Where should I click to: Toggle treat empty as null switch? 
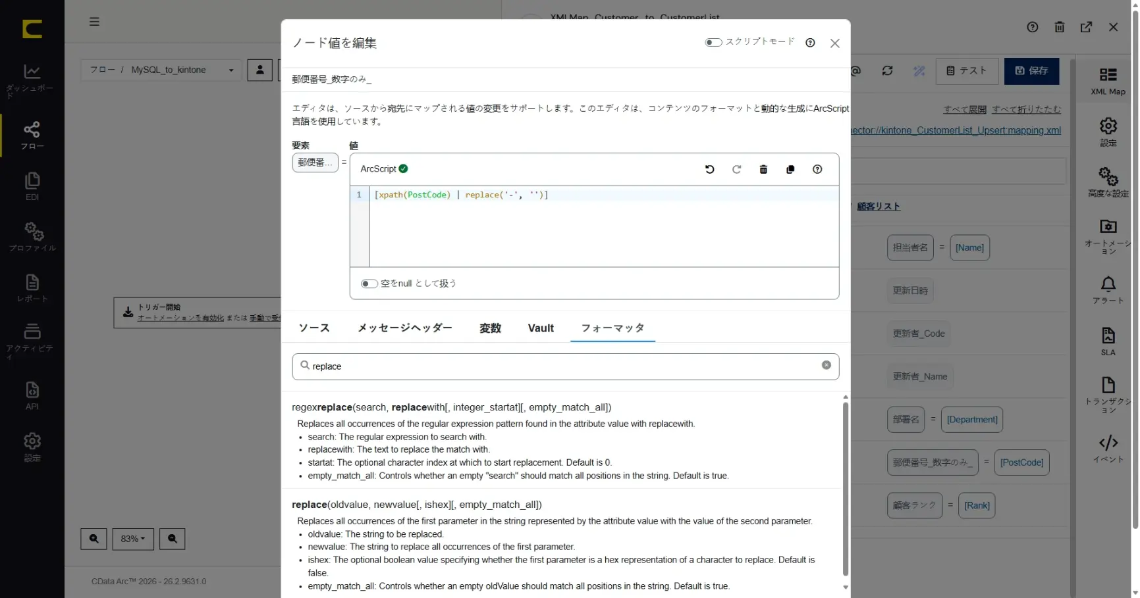tap(369, 284)
